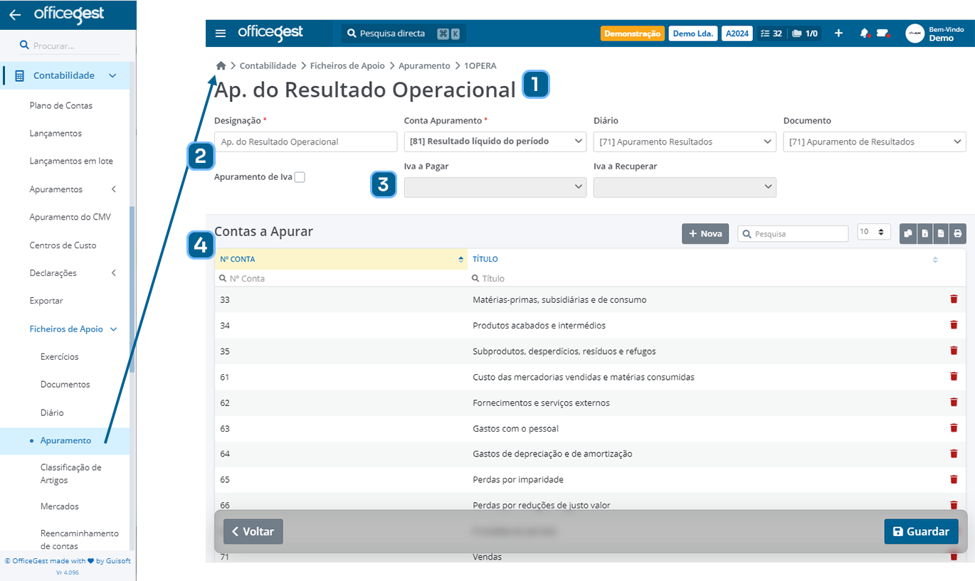Viewport: 975px width, 581px height.
Task: Export the list using the Excel icon
Action: pyautogui.click(x=924, y=233)
